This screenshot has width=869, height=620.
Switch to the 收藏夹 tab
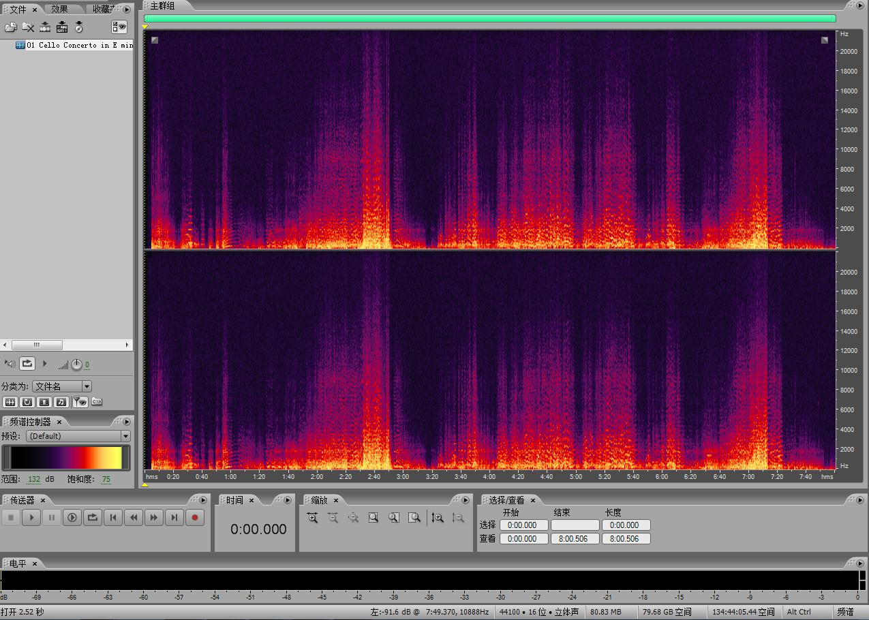(102, 10)
